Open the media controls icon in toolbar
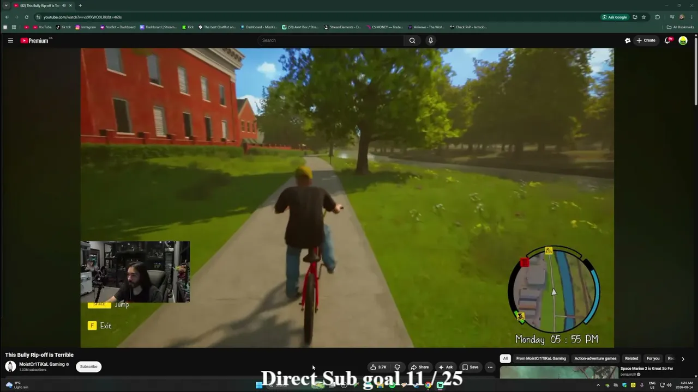 click(x=672, y=17)
